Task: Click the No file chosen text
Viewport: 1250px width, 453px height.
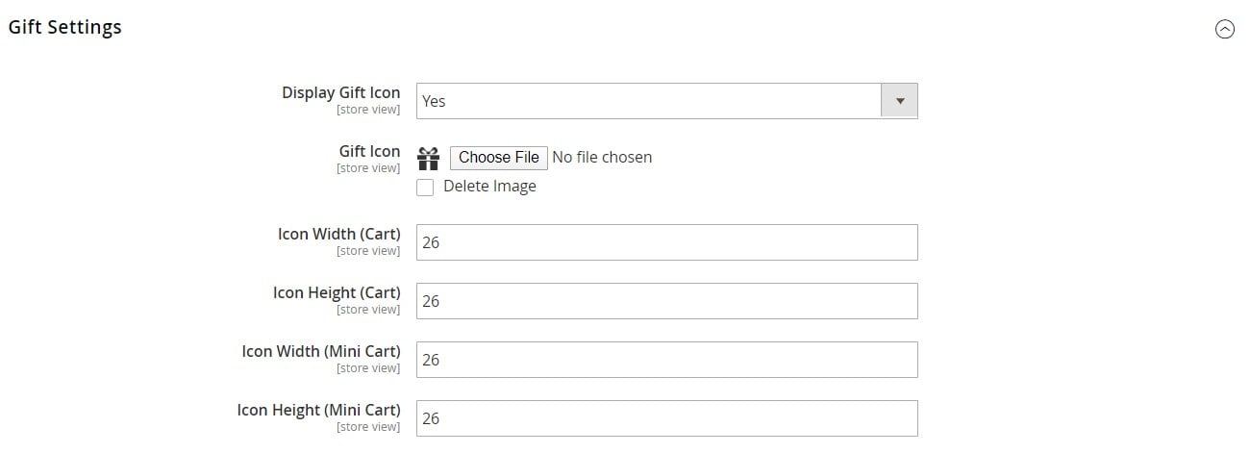Action: (x=602, y=158)
